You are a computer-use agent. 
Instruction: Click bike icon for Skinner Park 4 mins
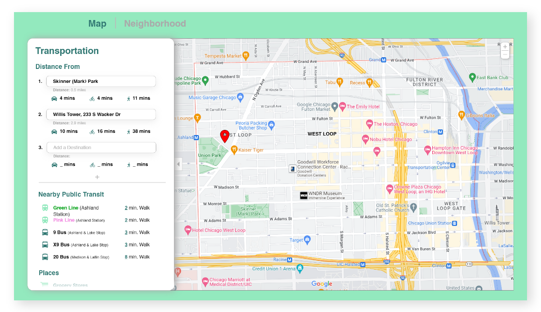[x=92, y=99]
